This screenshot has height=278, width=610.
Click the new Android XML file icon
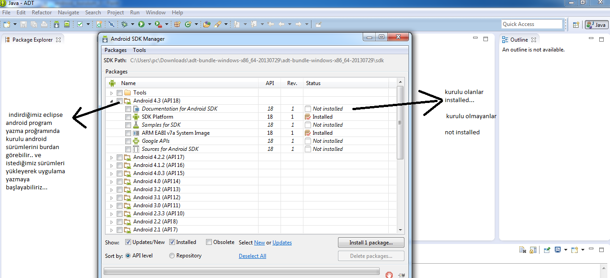pyautogui.click(x=99, y=24)
